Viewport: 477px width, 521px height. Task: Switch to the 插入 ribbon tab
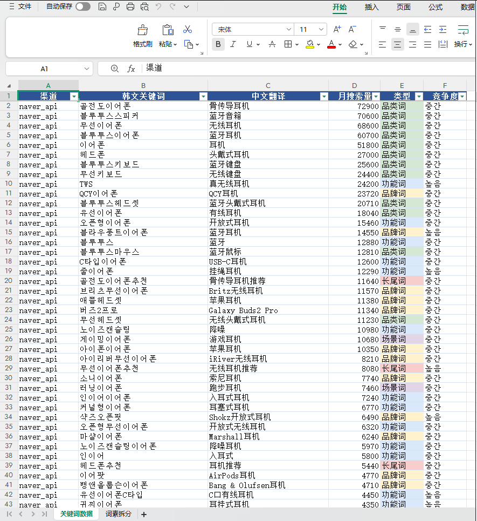point(371,7)
